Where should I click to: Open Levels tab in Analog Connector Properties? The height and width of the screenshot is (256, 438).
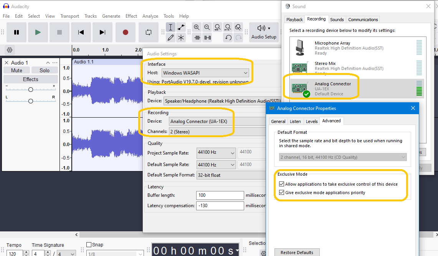[x=312, y=121]
